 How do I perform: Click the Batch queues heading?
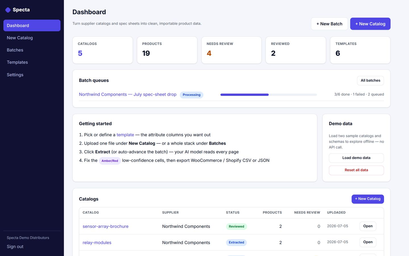94,80
